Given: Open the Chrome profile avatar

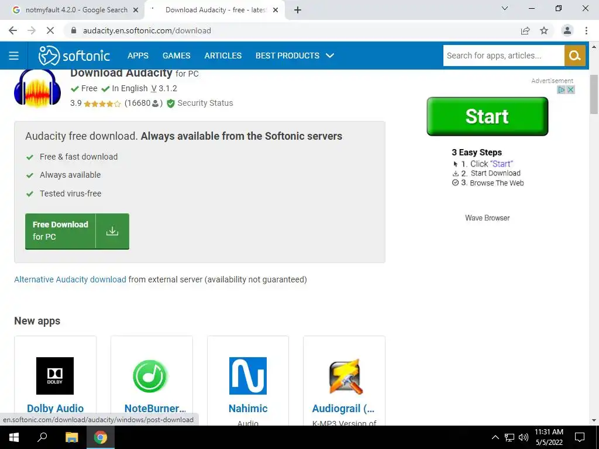Looking at the screenshot, I should point(567,30).
